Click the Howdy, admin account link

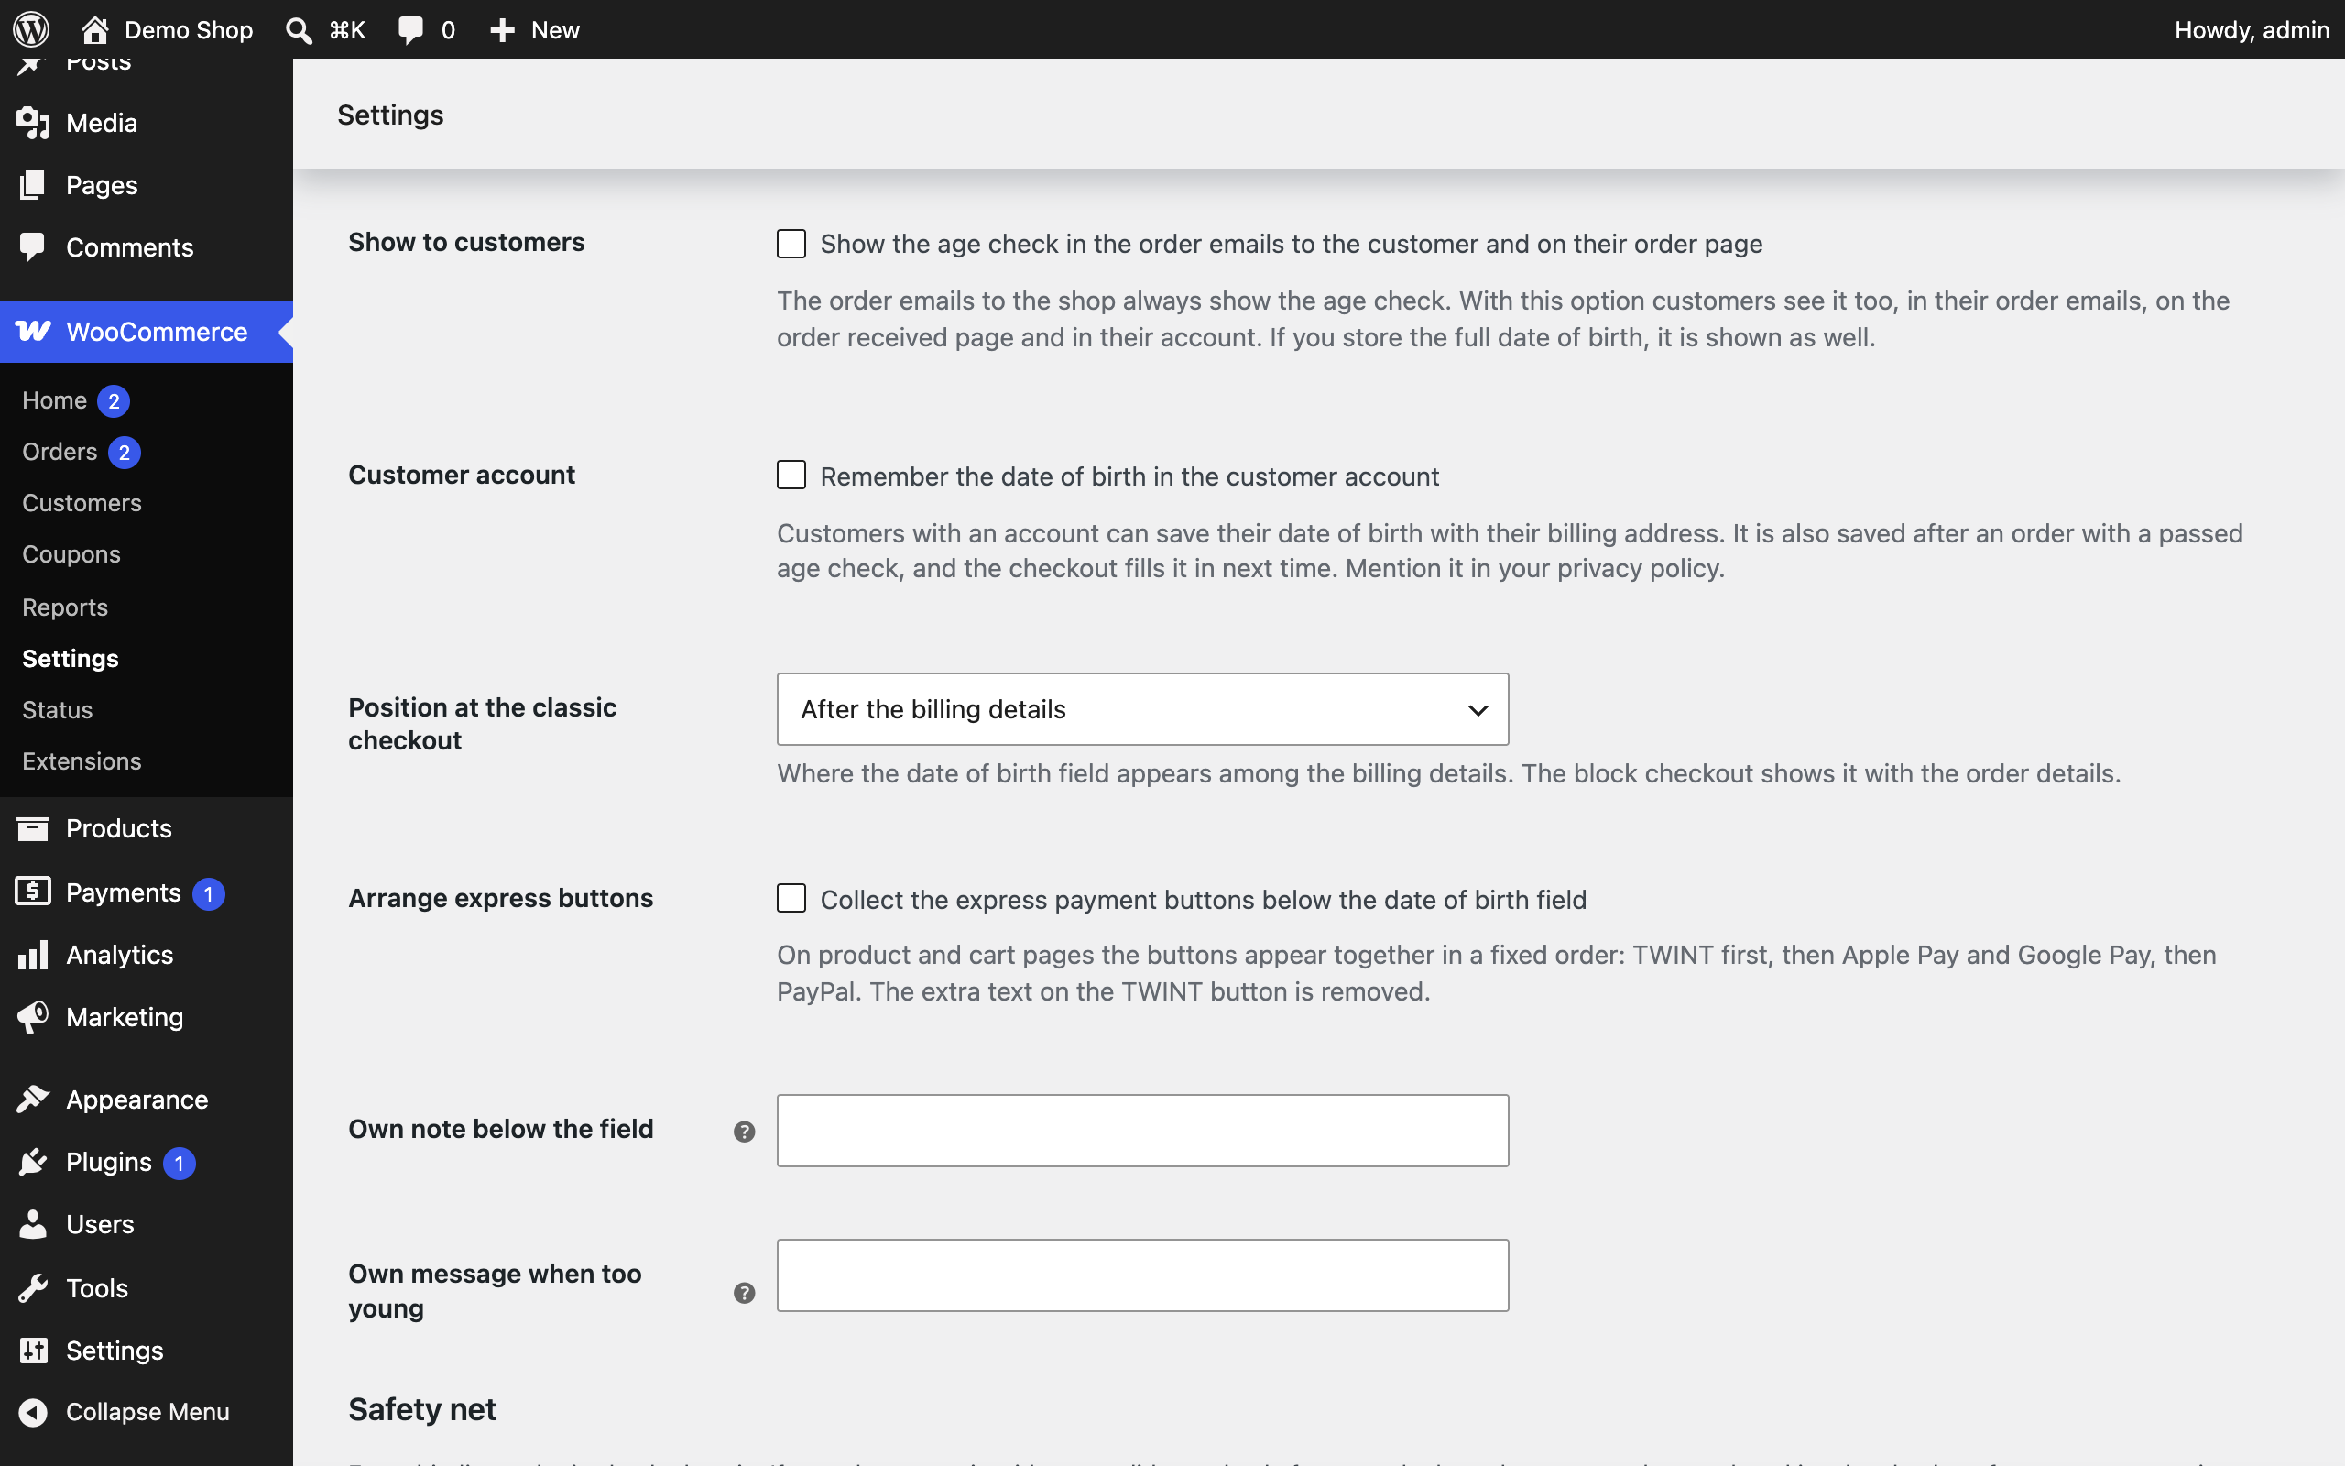pyautogui.click(x=2251, y=30)
